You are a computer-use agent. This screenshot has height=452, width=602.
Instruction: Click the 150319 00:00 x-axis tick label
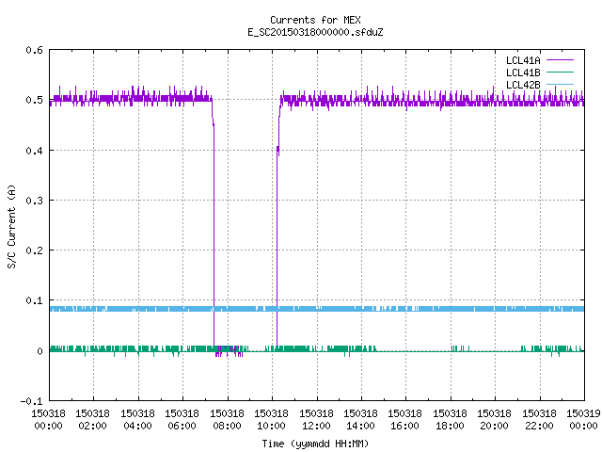coord(583,420)
